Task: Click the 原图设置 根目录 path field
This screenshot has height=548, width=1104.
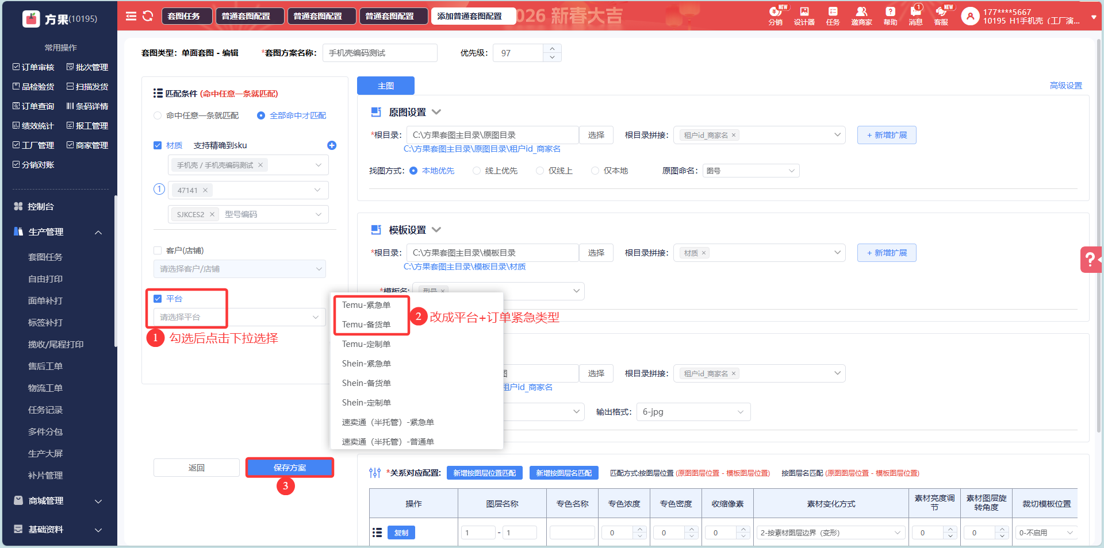Action: 493,135
